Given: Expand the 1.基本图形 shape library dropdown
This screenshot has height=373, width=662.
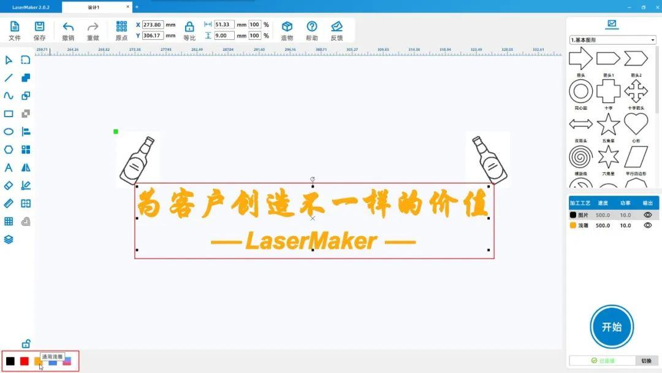Looking at the screenshot, I should point(612,40).
